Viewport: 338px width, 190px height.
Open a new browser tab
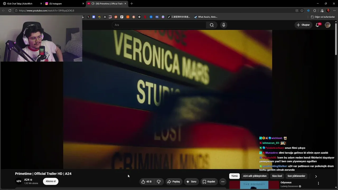coord(132,4)
